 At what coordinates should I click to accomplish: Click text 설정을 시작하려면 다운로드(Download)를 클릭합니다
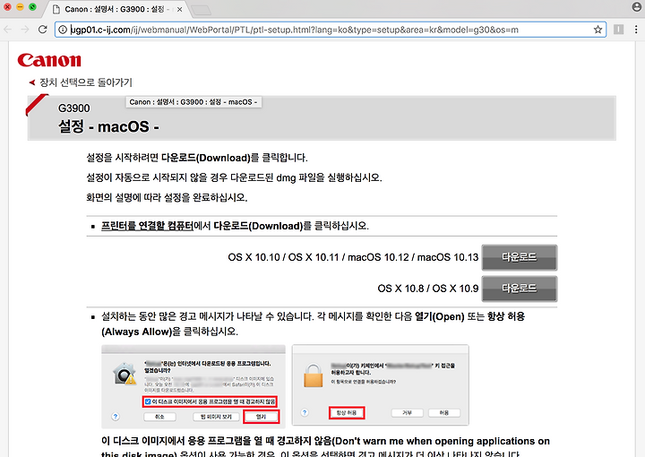pyautogui.click(x=197, y=158)
